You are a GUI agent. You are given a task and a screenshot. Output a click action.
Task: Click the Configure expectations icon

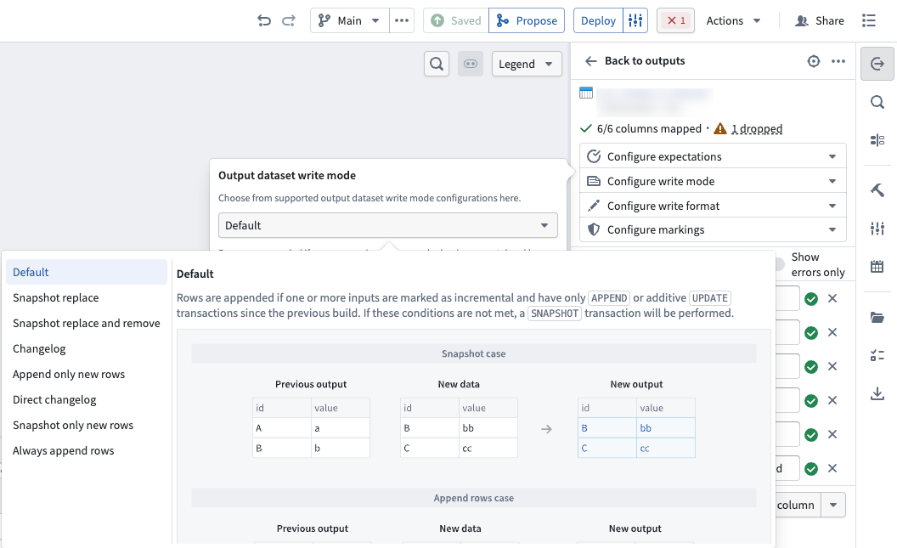tap(594, 156)
